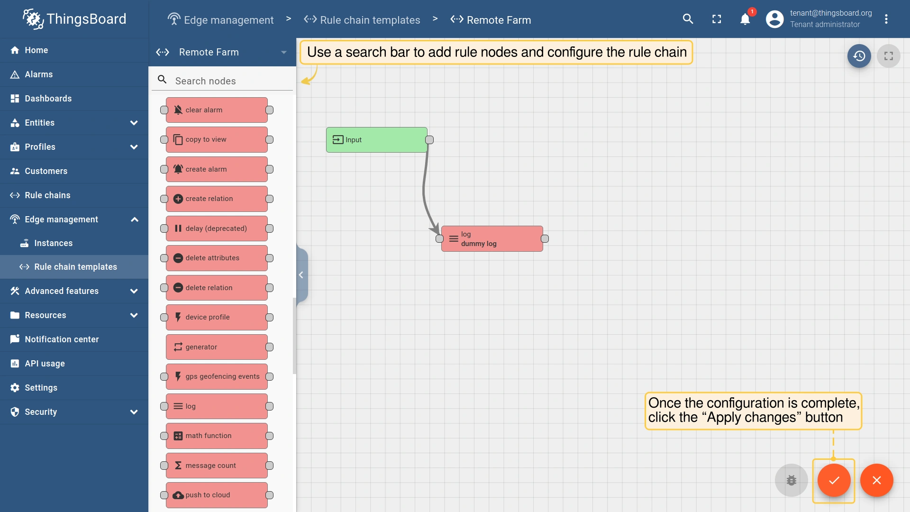Click the header search magnifier icon
The image size is (910, 512).
click(x=688, y=19)
